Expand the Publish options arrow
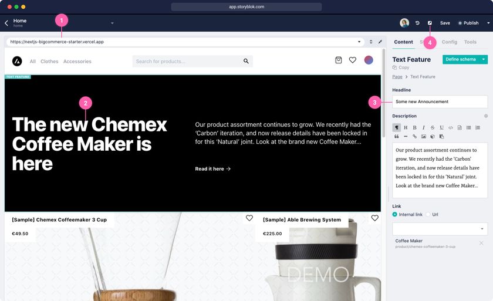493x301 pixels. click(x=488, y=23)
